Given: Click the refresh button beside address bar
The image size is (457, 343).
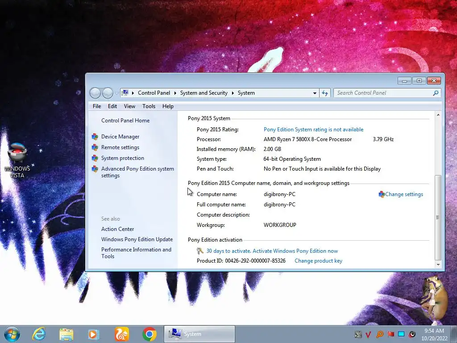Looking at the screenshot, I should click(x=325, y=93).
